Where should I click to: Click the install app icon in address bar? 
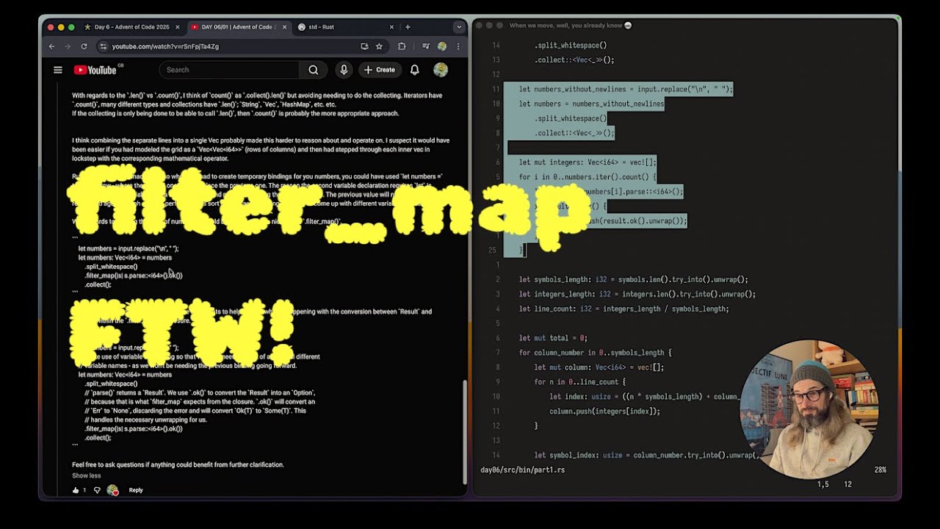[x=364, y=46]
